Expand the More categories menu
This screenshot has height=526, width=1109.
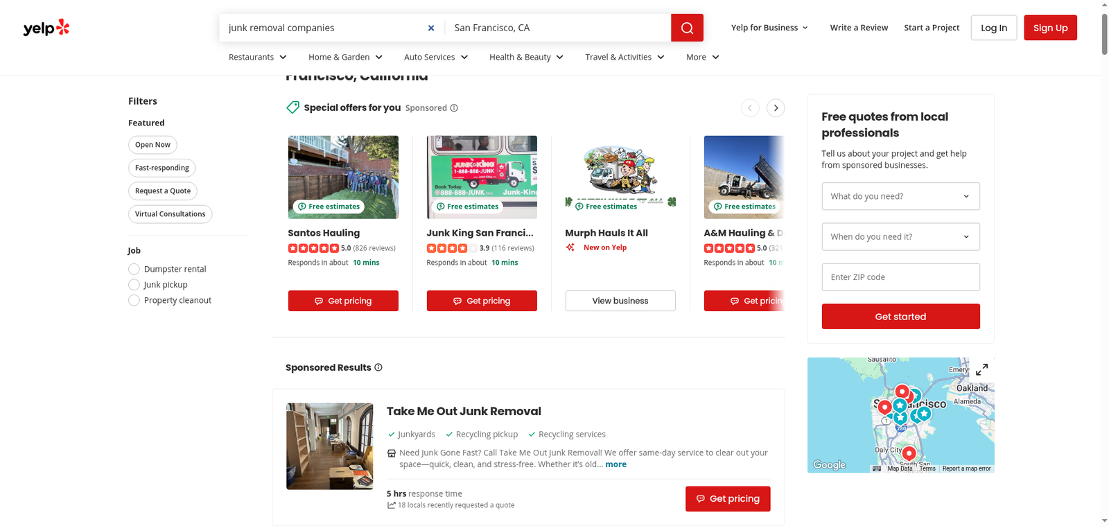point(703,57)
